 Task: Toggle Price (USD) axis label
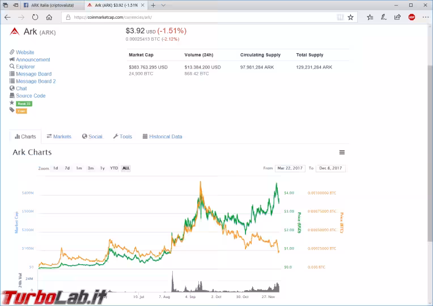click(x=299, y=223)
